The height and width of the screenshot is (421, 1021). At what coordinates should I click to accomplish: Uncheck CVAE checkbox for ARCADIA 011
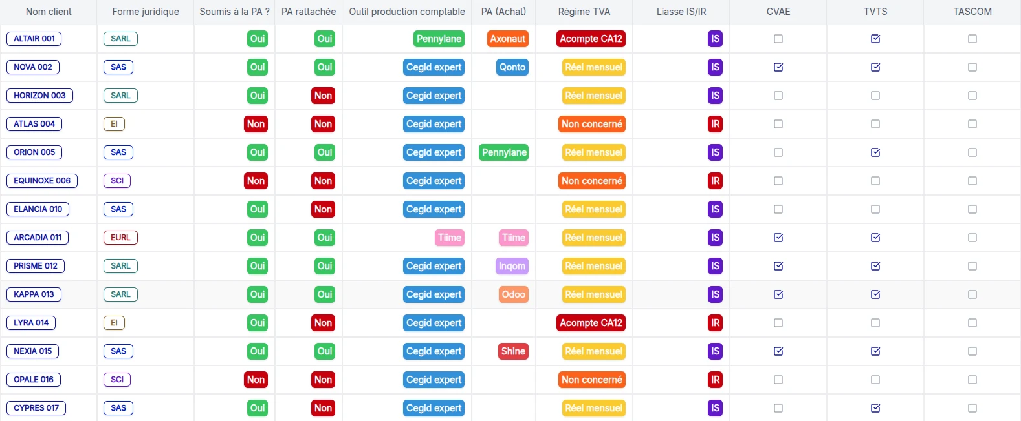coord(778,238)
